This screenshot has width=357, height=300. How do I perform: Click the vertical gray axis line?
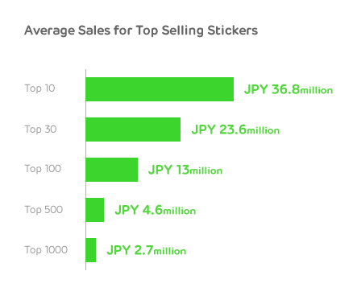85,170
